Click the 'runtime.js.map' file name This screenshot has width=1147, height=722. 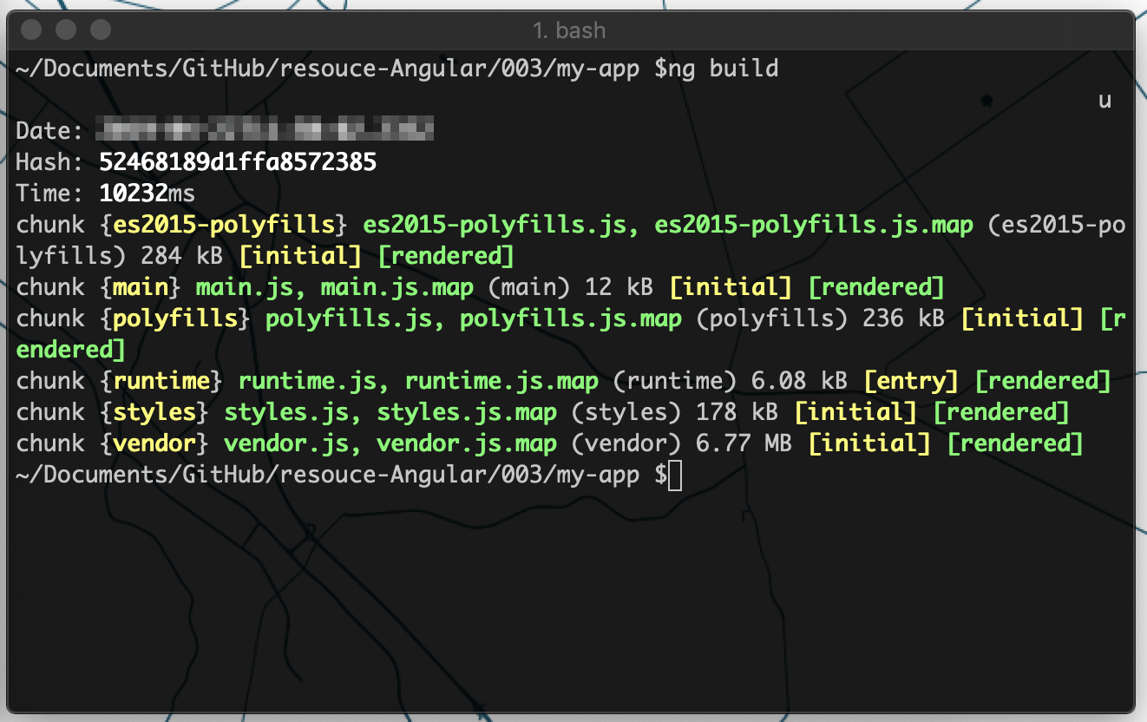501,381
